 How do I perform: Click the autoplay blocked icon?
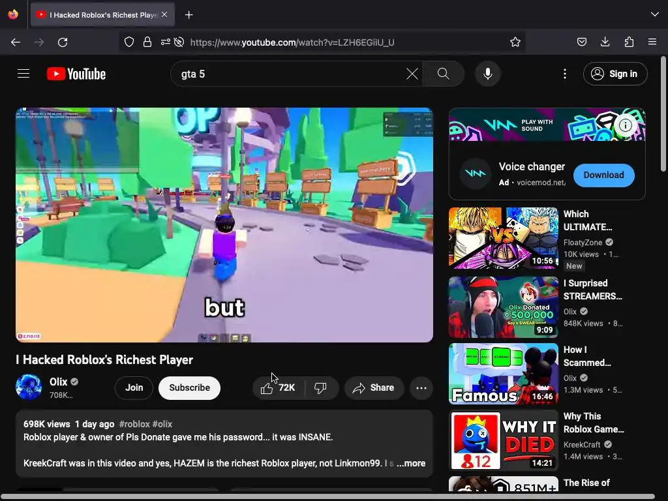(179, 42)
